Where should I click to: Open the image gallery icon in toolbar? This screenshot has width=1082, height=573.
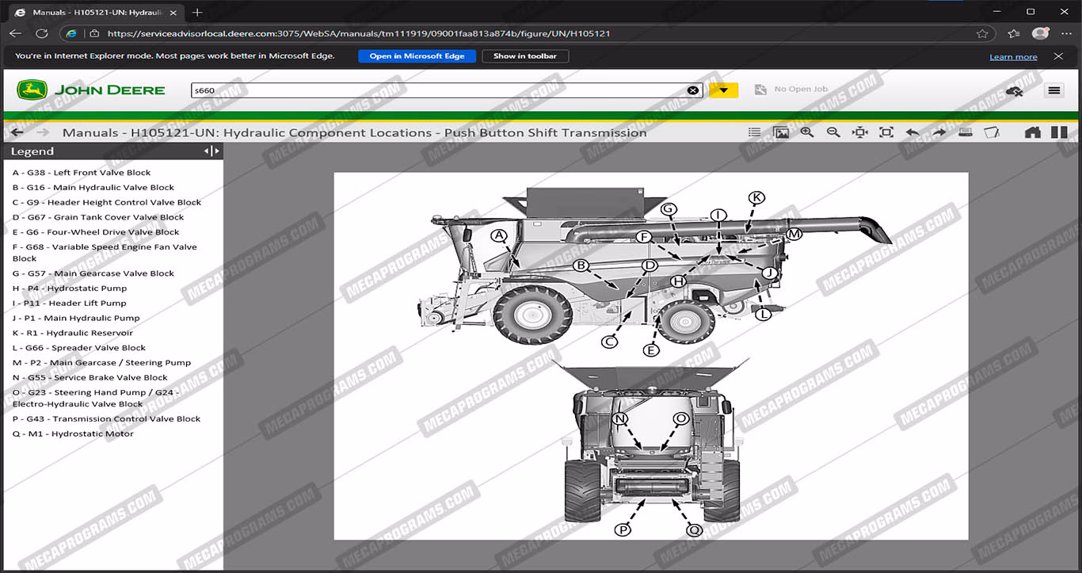781,132
